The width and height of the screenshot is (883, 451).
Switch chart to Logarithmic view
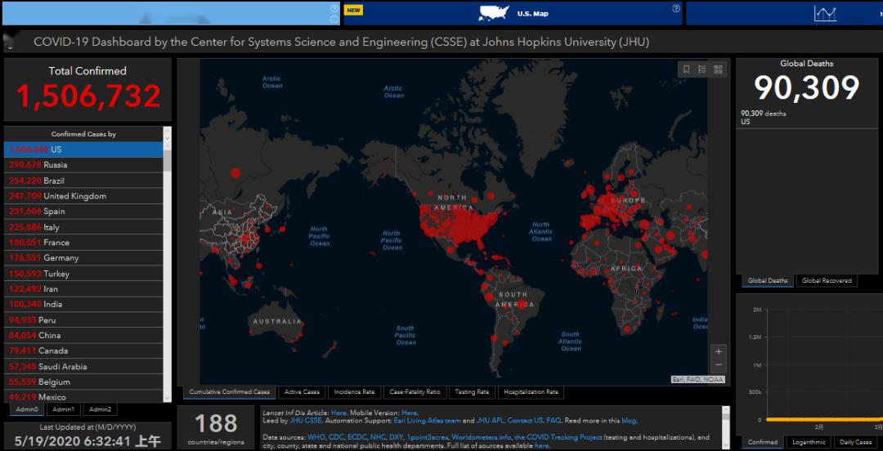click(809, 442)
